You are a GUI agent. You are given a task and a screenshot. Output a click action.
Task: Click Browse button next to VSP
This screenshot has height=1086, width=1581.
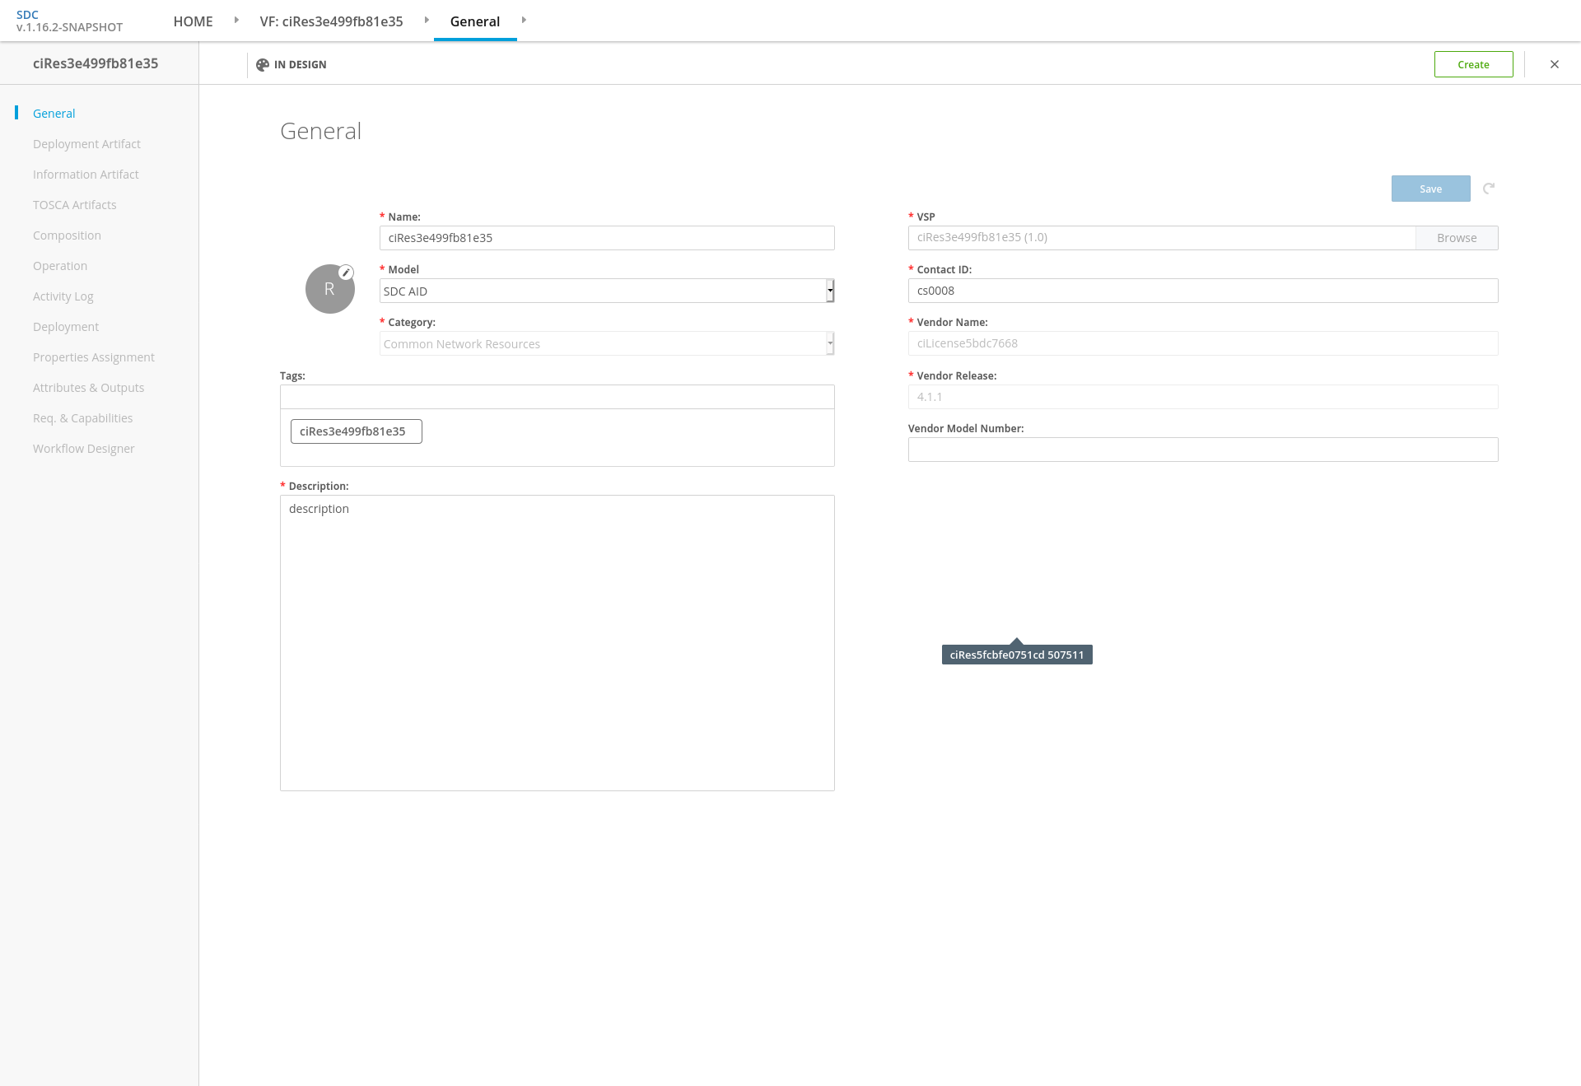click(x=1456, y=238)
